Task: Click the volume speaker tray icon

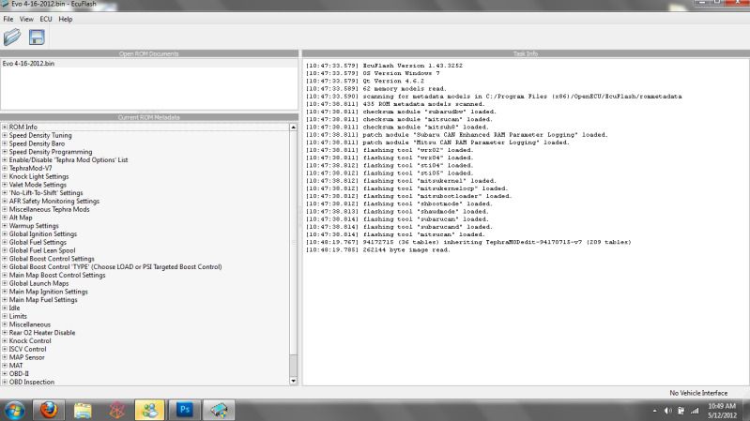Action: (x=667, y=411)
